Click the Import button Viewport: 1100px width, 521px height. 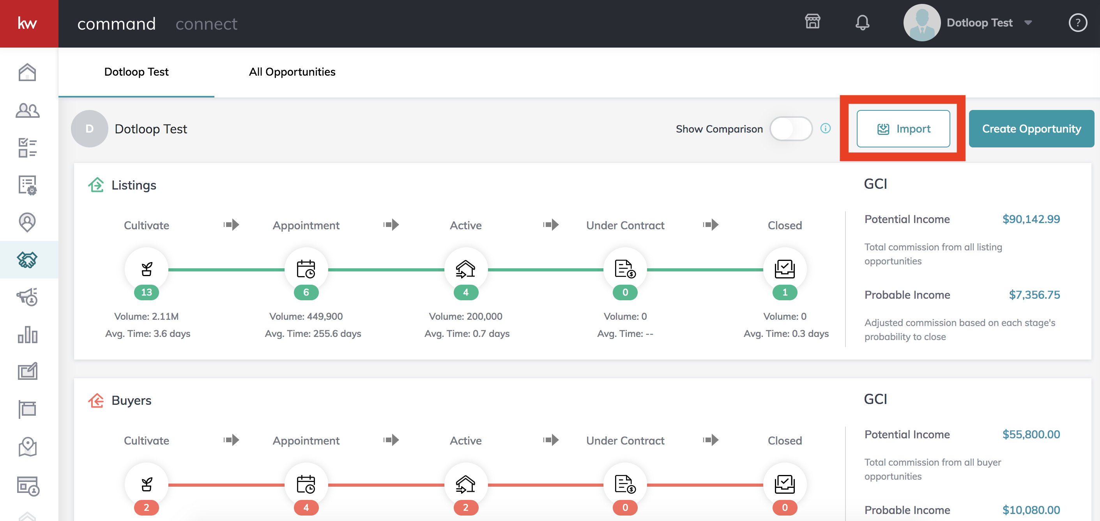point(904,129)
